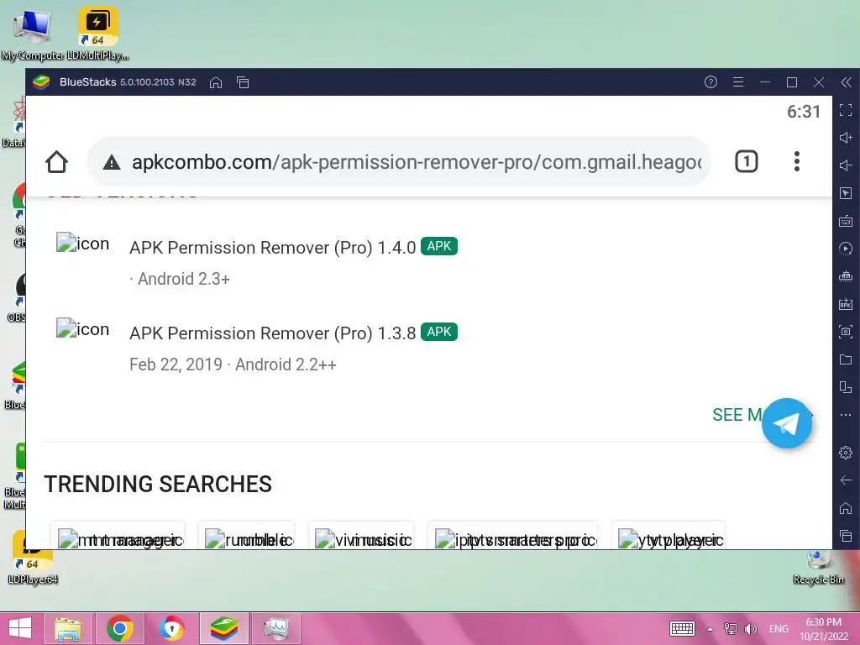Viewport: 860px width, 645px height.
Task: Switch to BlueStacks taskbar icon
Action: 223,628
